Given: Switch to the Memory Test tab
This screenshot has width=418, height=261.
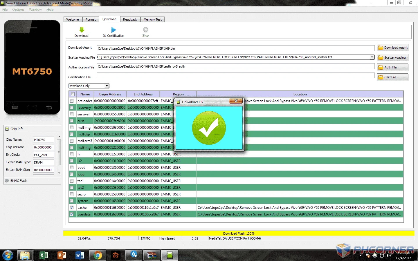Looking at the screenshot, I should click(152, 19).
